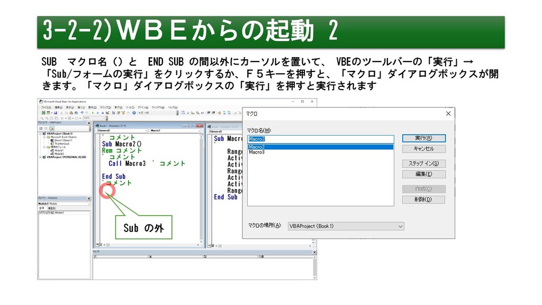The height and width of the screenshot is (305, 542).
Task: Collapse the 標準モジュール folder node
Action: (x=44, y=147)
